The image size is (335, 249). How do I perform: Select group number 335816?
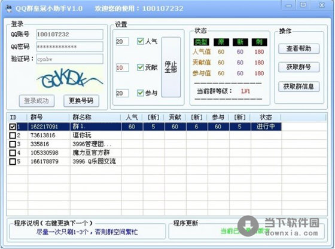pos(40,144)
